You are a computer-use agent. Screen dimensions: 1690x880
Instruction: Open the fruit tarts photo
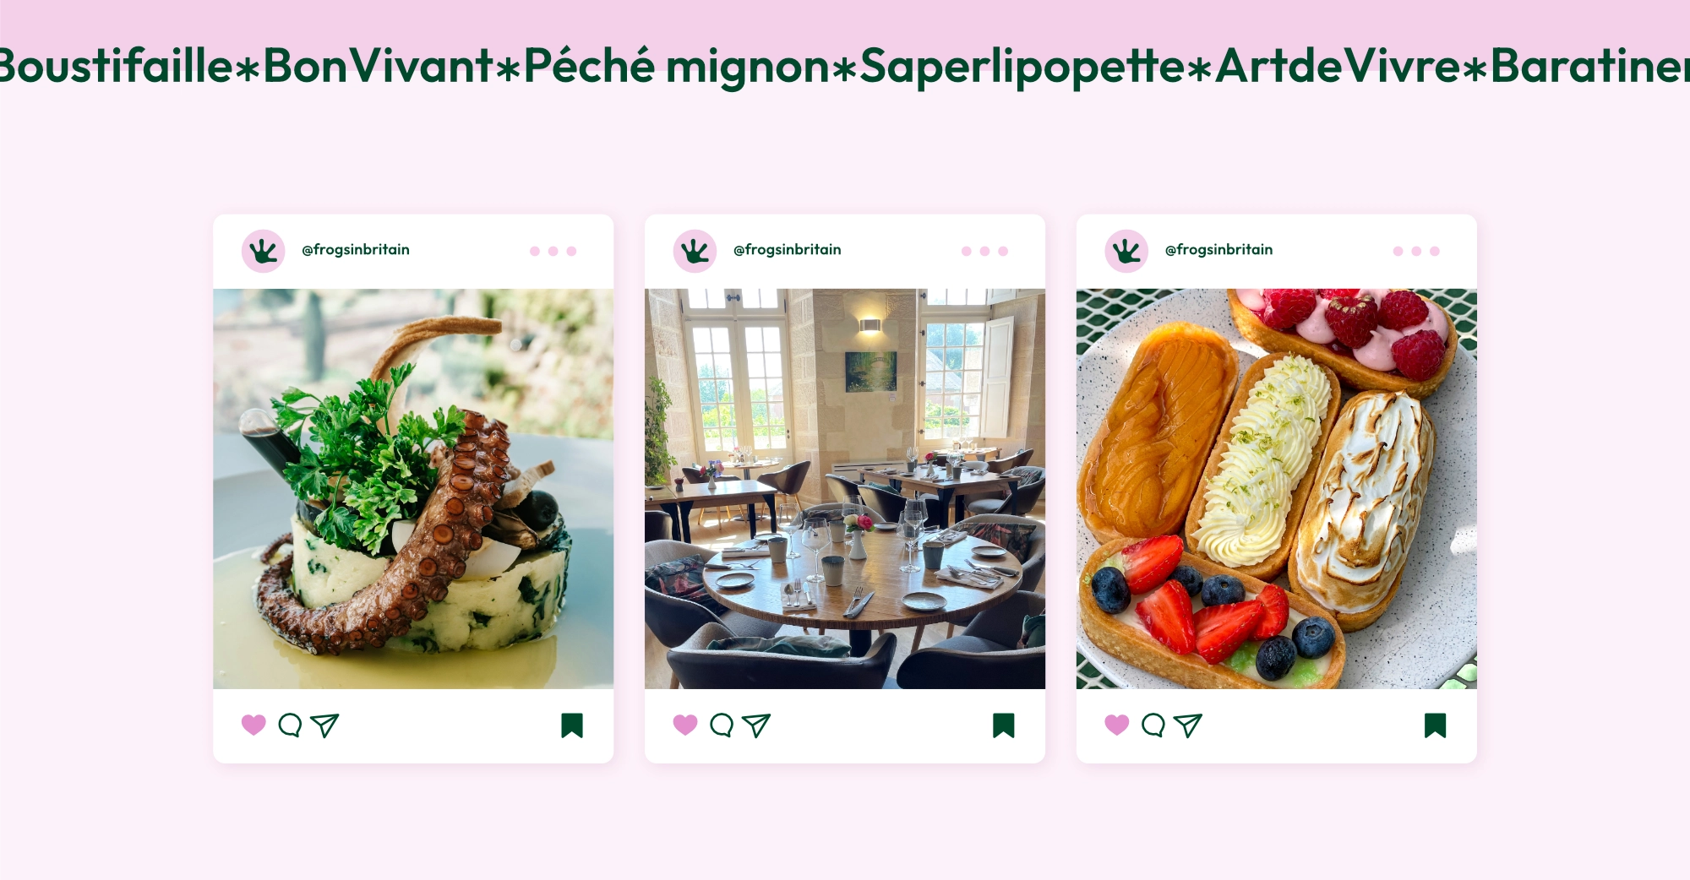tap(1277, 489)
